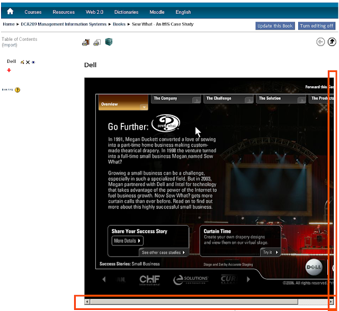Image resolution: width=339 pixels, height=311 pixels.
Task: Click the Import link under Table of Contents
Action: click(10, 45)
